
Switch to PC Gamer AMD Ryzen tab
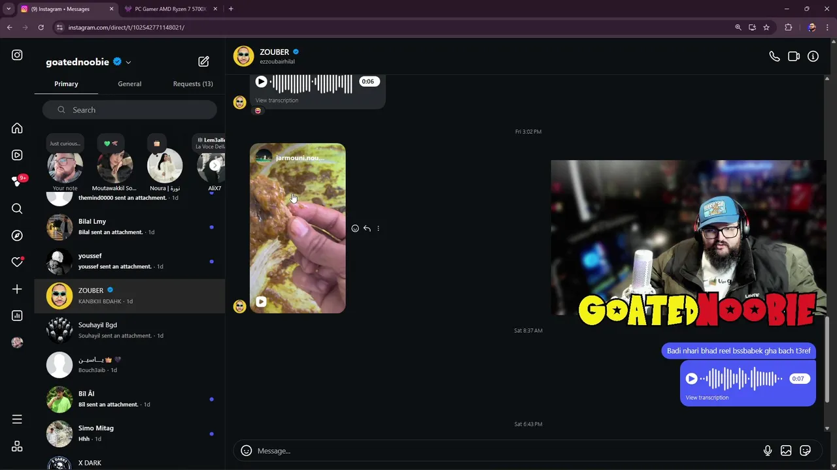click(x=171, y=9)
